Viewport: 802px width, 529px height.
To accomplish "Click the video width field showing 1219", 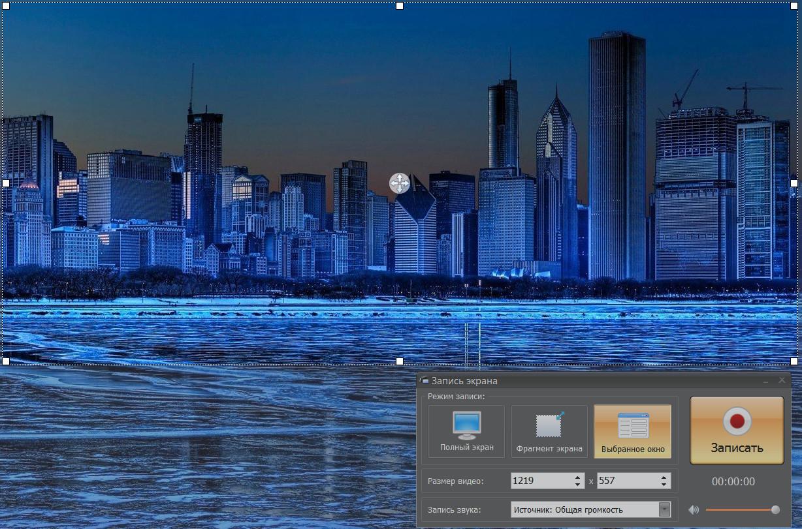I will [541, 481].
